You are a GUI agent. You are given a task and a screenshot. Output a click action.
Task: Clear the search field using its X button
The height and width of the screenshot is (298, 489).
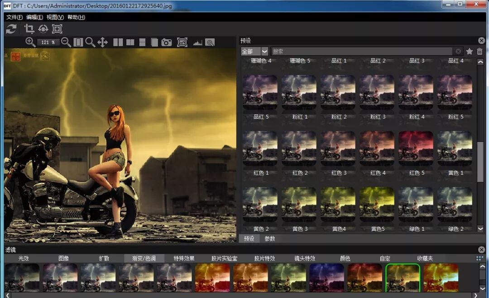click(x=458, y=51)
